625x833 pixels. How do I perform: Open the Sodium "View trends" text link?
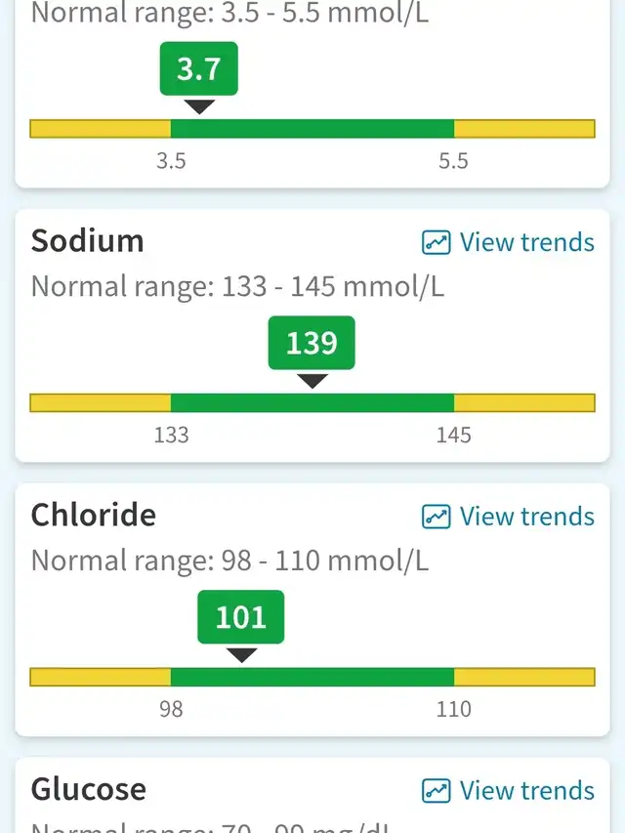tap(526, 242)
